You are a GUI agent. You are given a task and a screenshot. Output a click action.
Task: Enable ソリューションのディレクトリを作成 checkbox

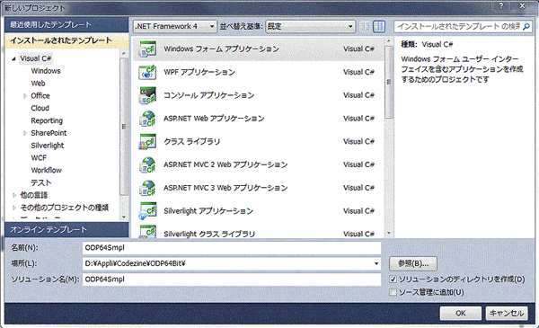coord(393,279)
